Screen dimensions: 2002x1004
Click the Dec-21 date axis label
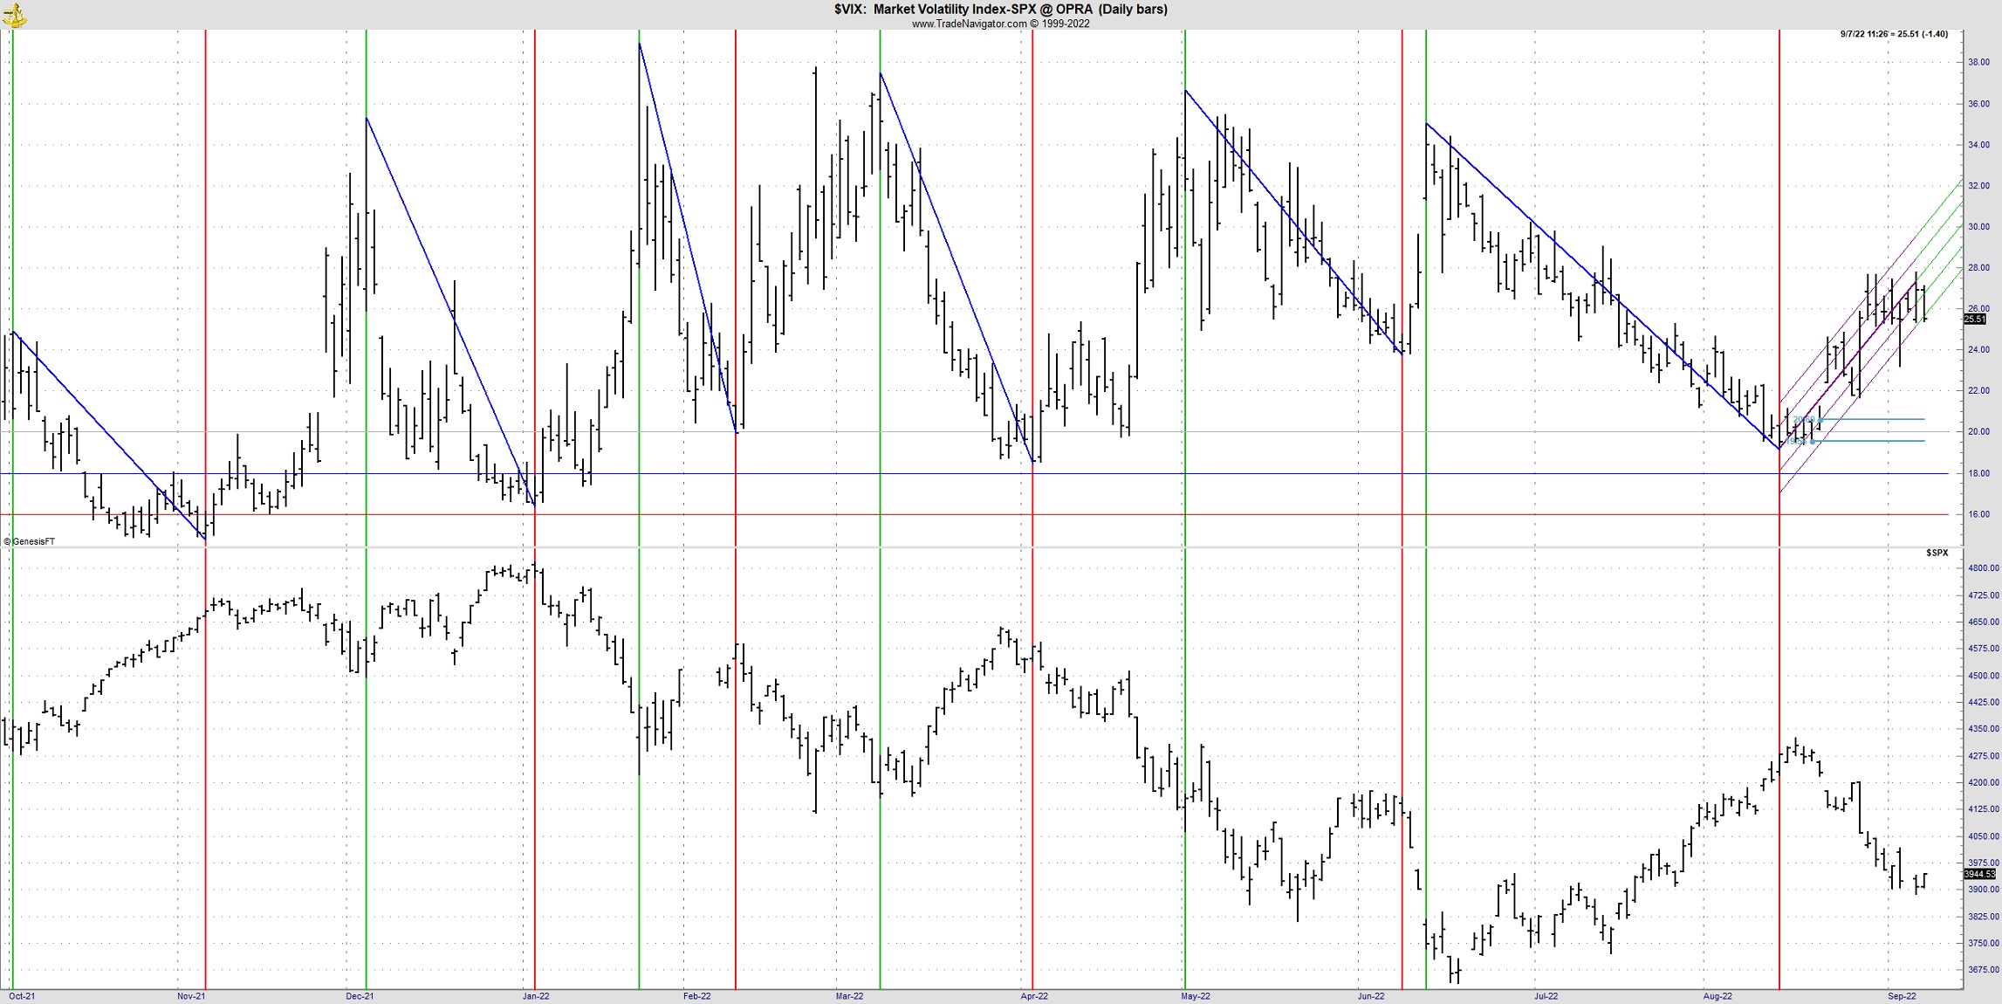coord(360,996)
